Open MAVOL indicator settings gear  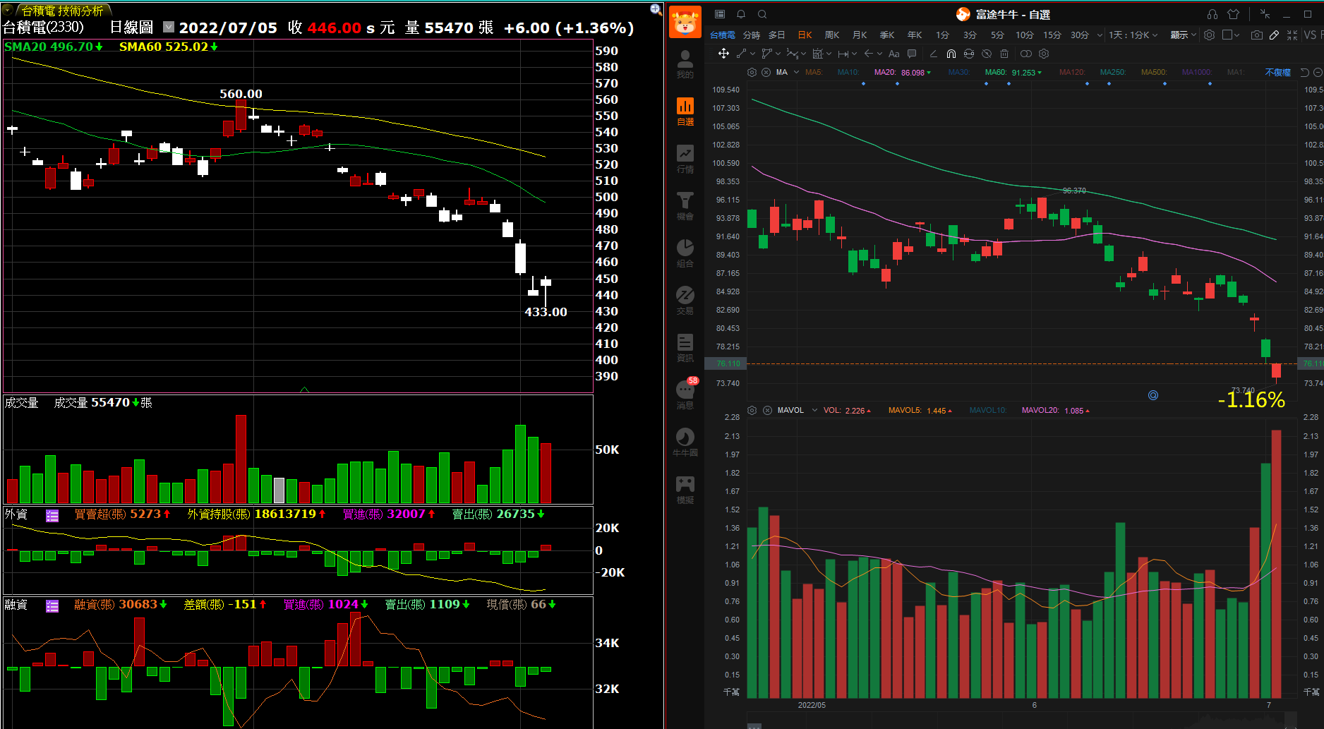752,410
